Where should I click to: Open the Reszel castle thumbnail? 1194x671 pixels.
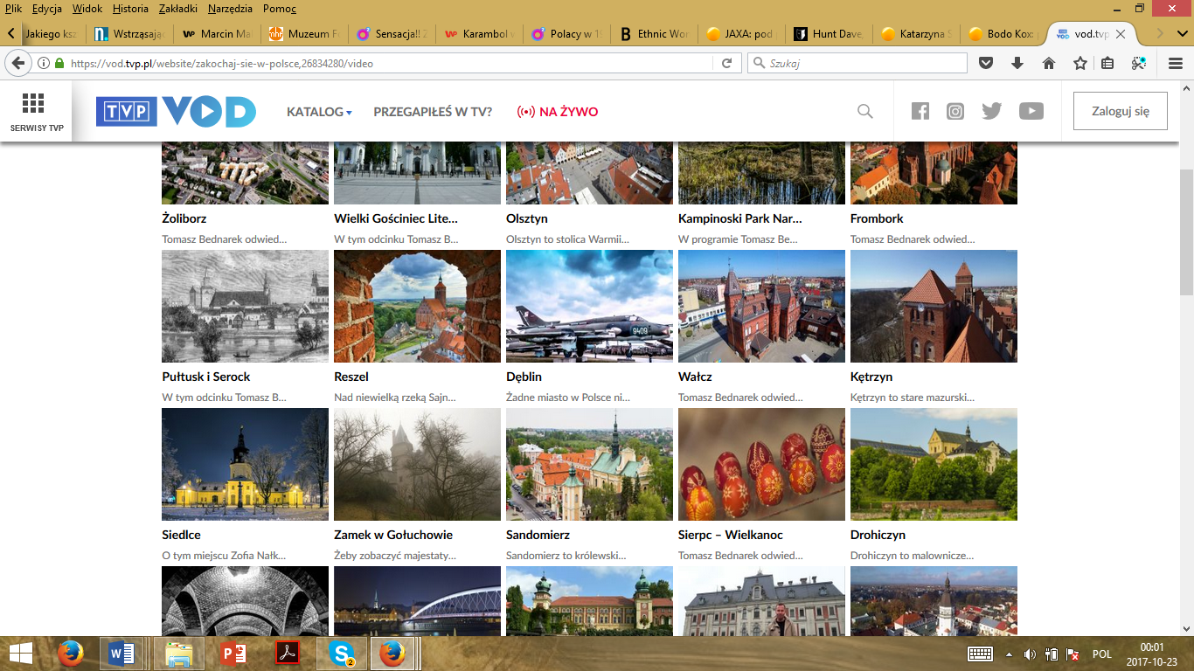click(417, 306)
